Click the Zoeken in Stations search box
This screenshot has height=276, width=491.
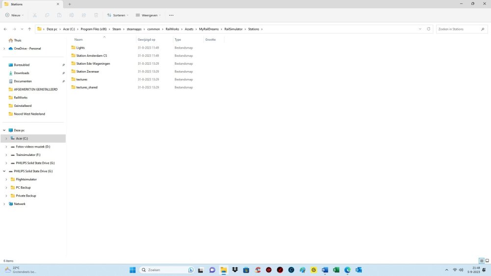click(x=457, y=29)
